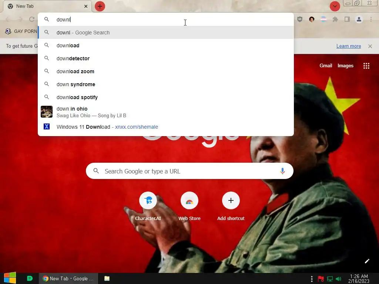Open a new tab with the red plus button
Viewport: 379px width, 284px height.
click(x=100, y=6)
